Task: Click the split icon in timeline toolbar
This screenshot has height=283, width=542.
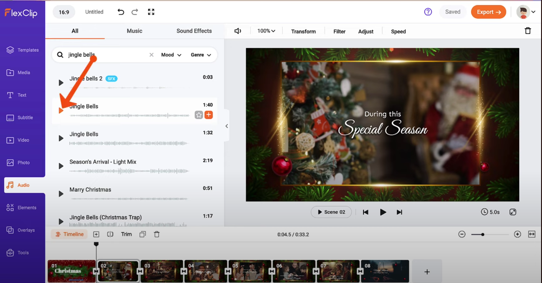Action: click(x=110, y=234)
